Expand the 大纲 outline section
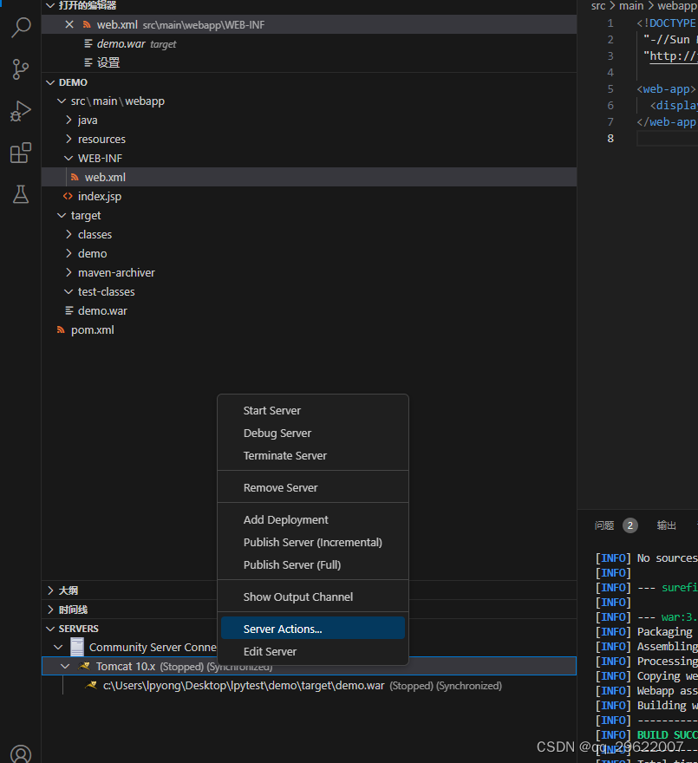Screen dimensions: 698x763 click(x=50, y=590)
